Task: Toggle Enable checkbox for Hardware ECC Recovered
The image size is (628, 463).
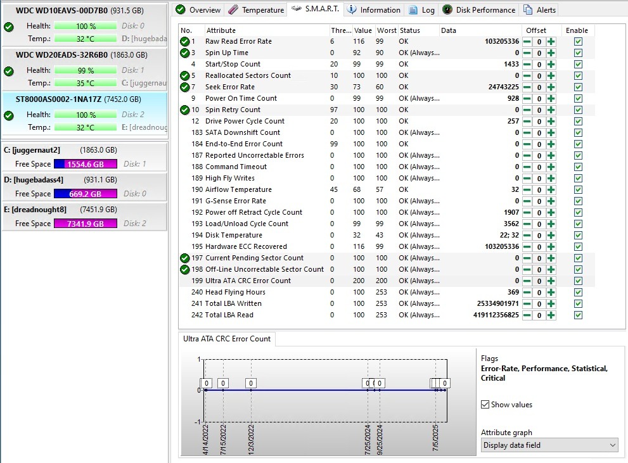Action: [578, 247]
